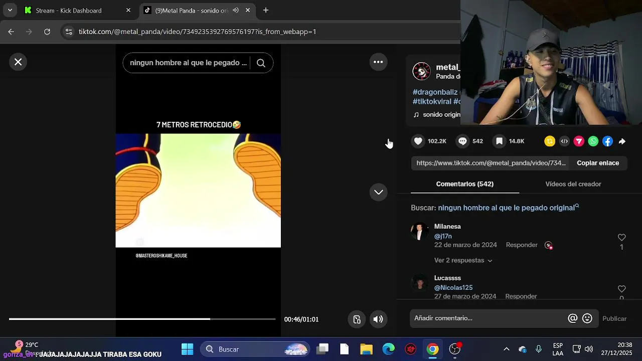Click the Publicar button

click(614, 318)
